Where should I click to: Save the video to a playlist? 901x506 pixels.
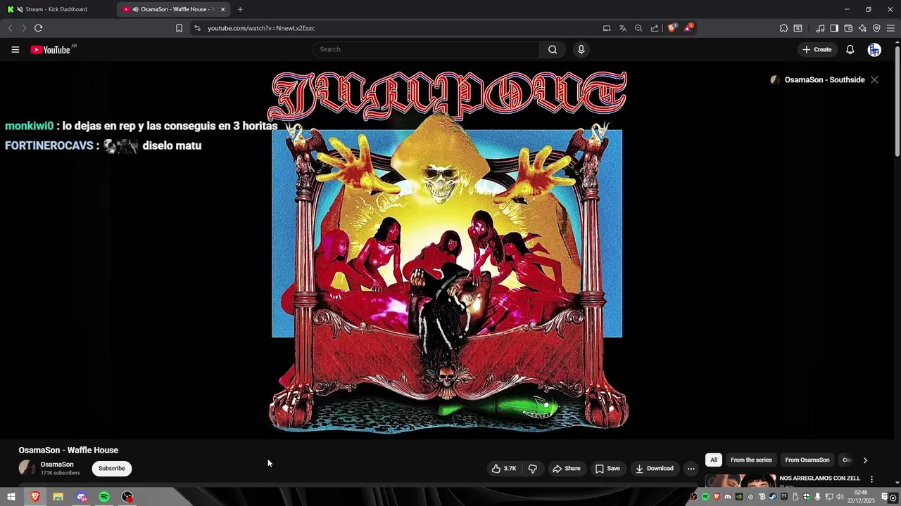click(607, 469)
